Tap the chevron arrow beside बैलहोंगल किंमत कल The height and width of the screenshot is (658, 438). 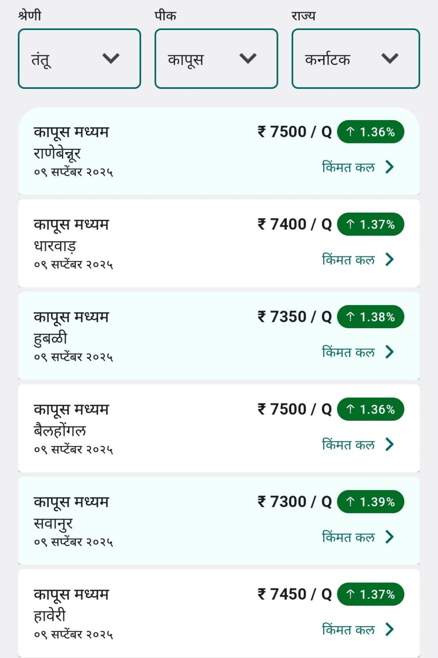[389, 445]
